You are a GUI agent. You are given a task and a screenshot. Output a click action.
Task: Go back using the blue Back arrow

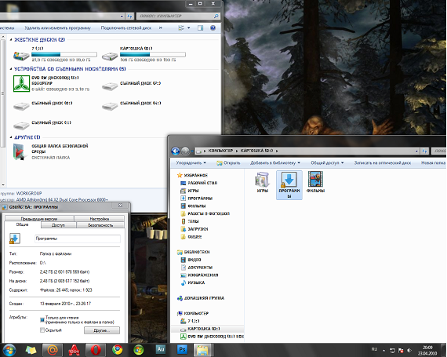coord(176,151)
